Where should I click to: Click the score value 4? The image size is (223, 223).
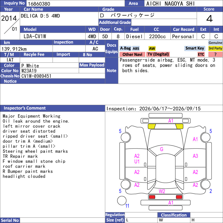coord(210,19)
